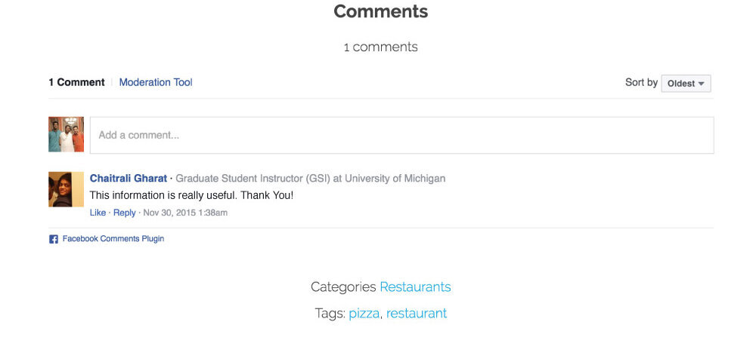Click the Facebook logo icon
Image resolution: width=756 pixels, height=340 pixels.
point(54,239)
